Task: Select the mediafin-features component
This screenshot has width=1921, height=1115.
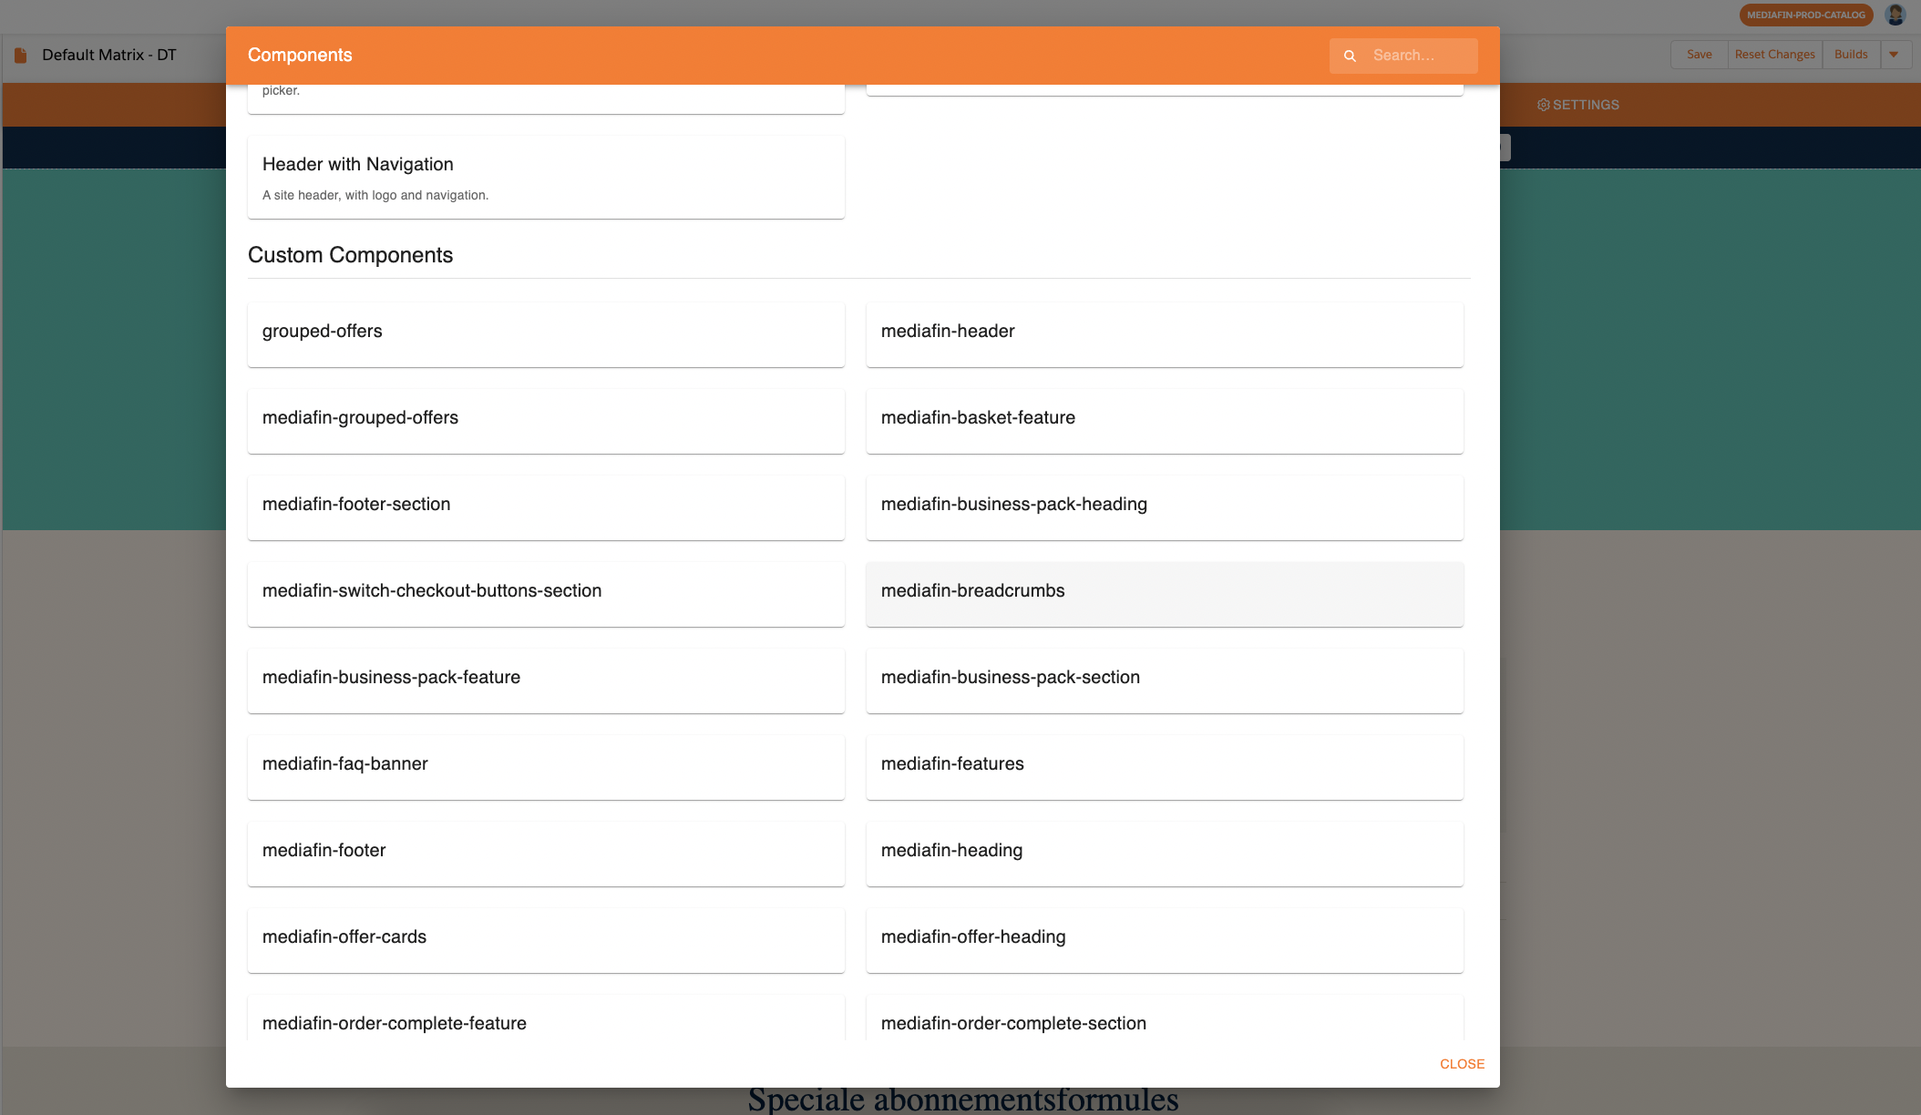Action: point(1165,767)
